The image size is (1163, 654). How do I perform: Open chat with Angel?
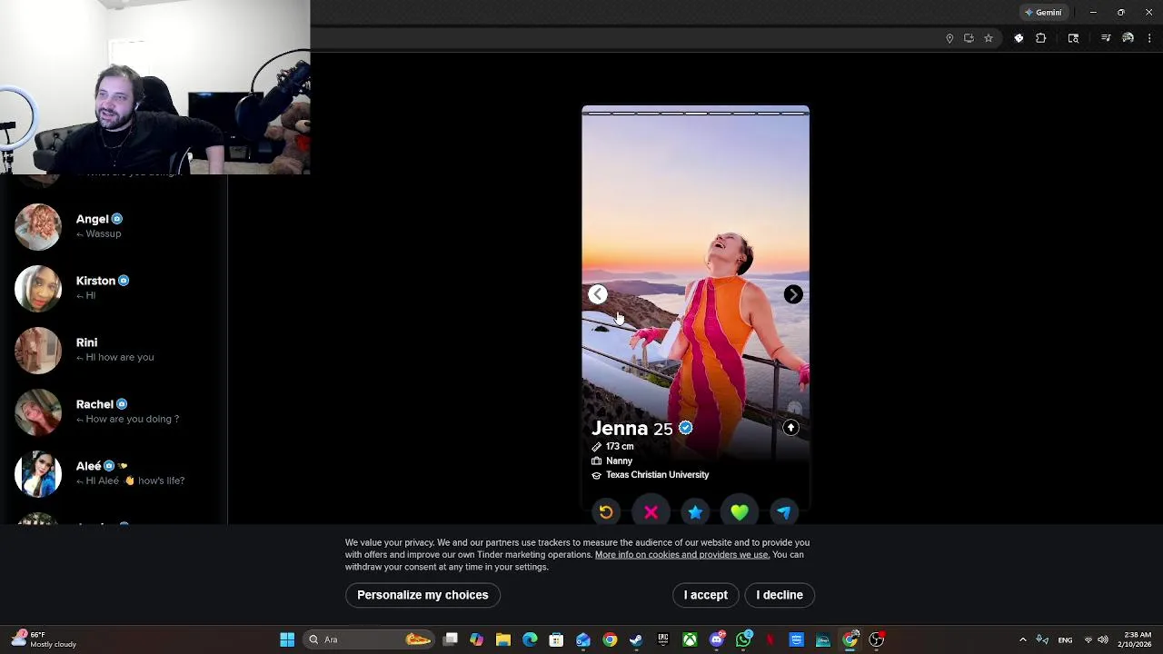click(x=114, y=226)
